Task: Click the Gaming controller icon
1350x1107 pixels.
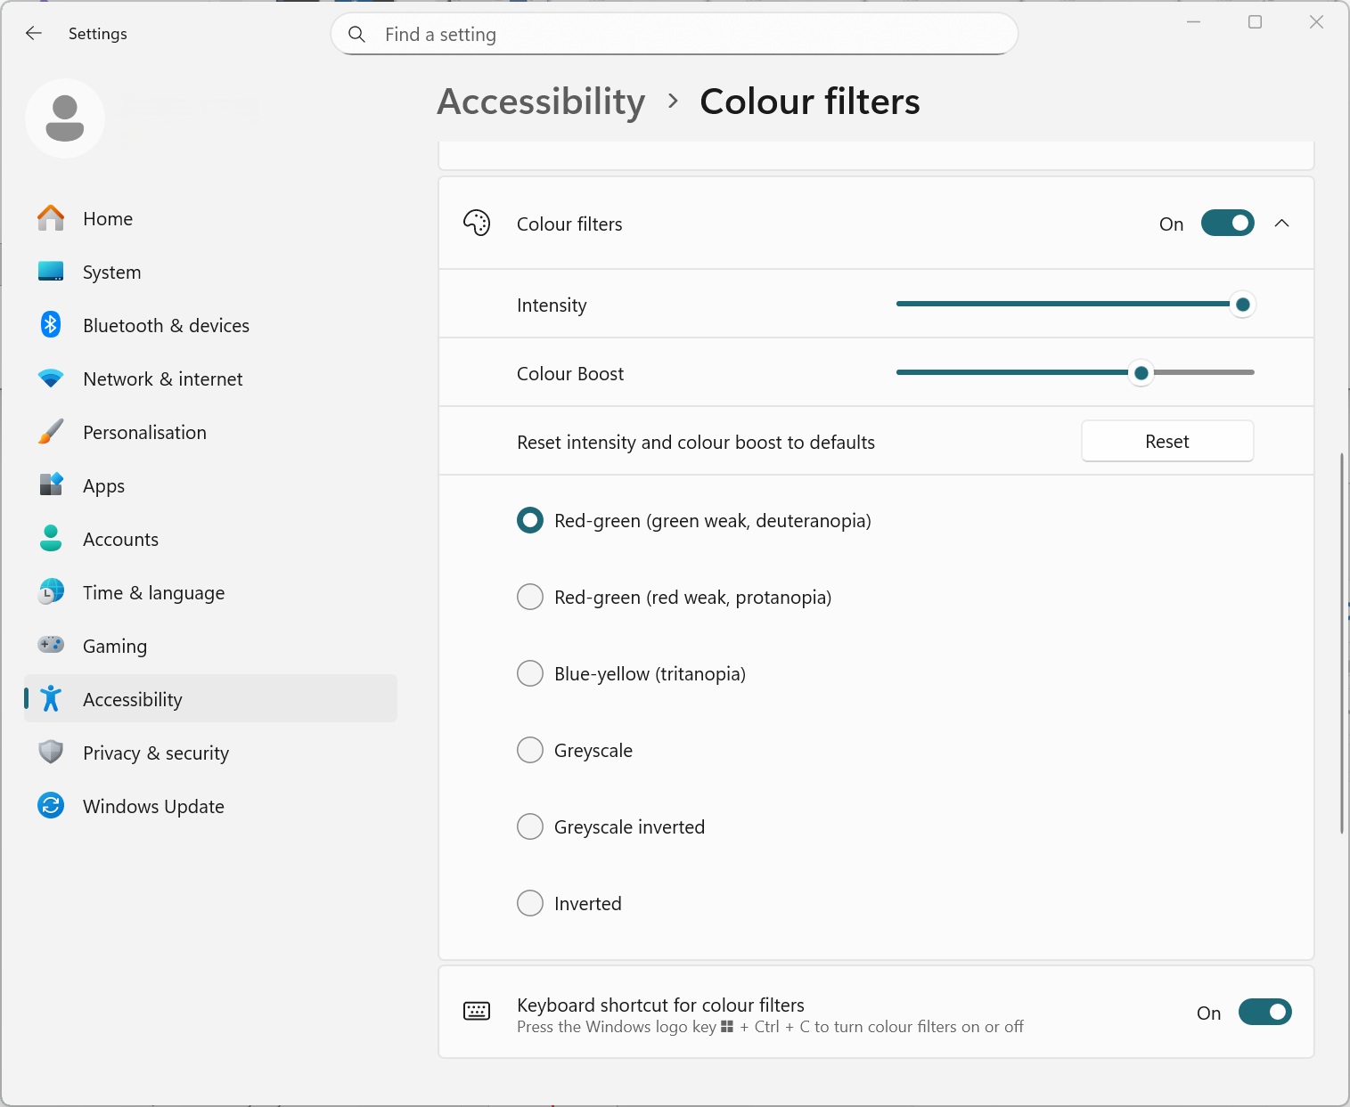Action: [51, 645]
